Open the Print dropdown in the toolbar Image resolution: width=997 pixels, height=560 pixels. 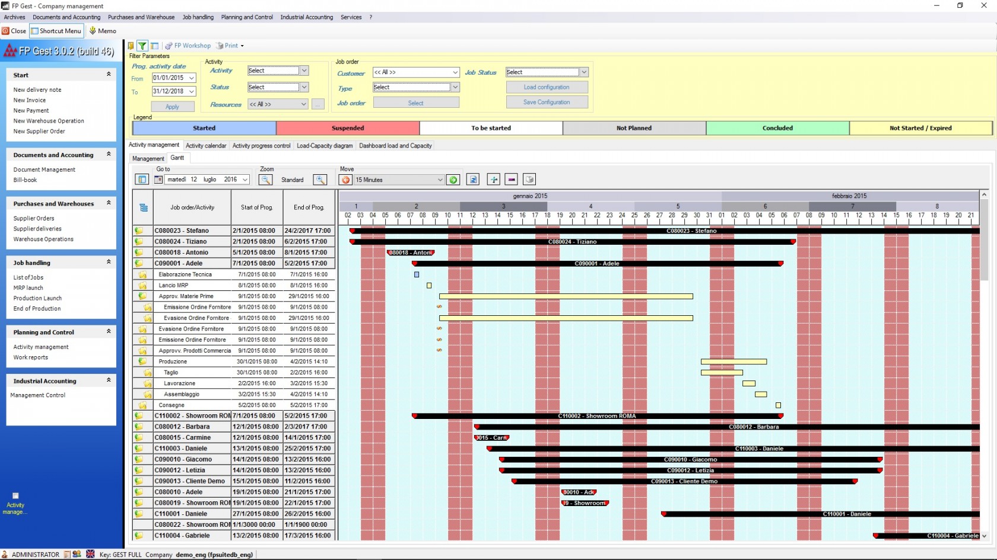(230, 46)
